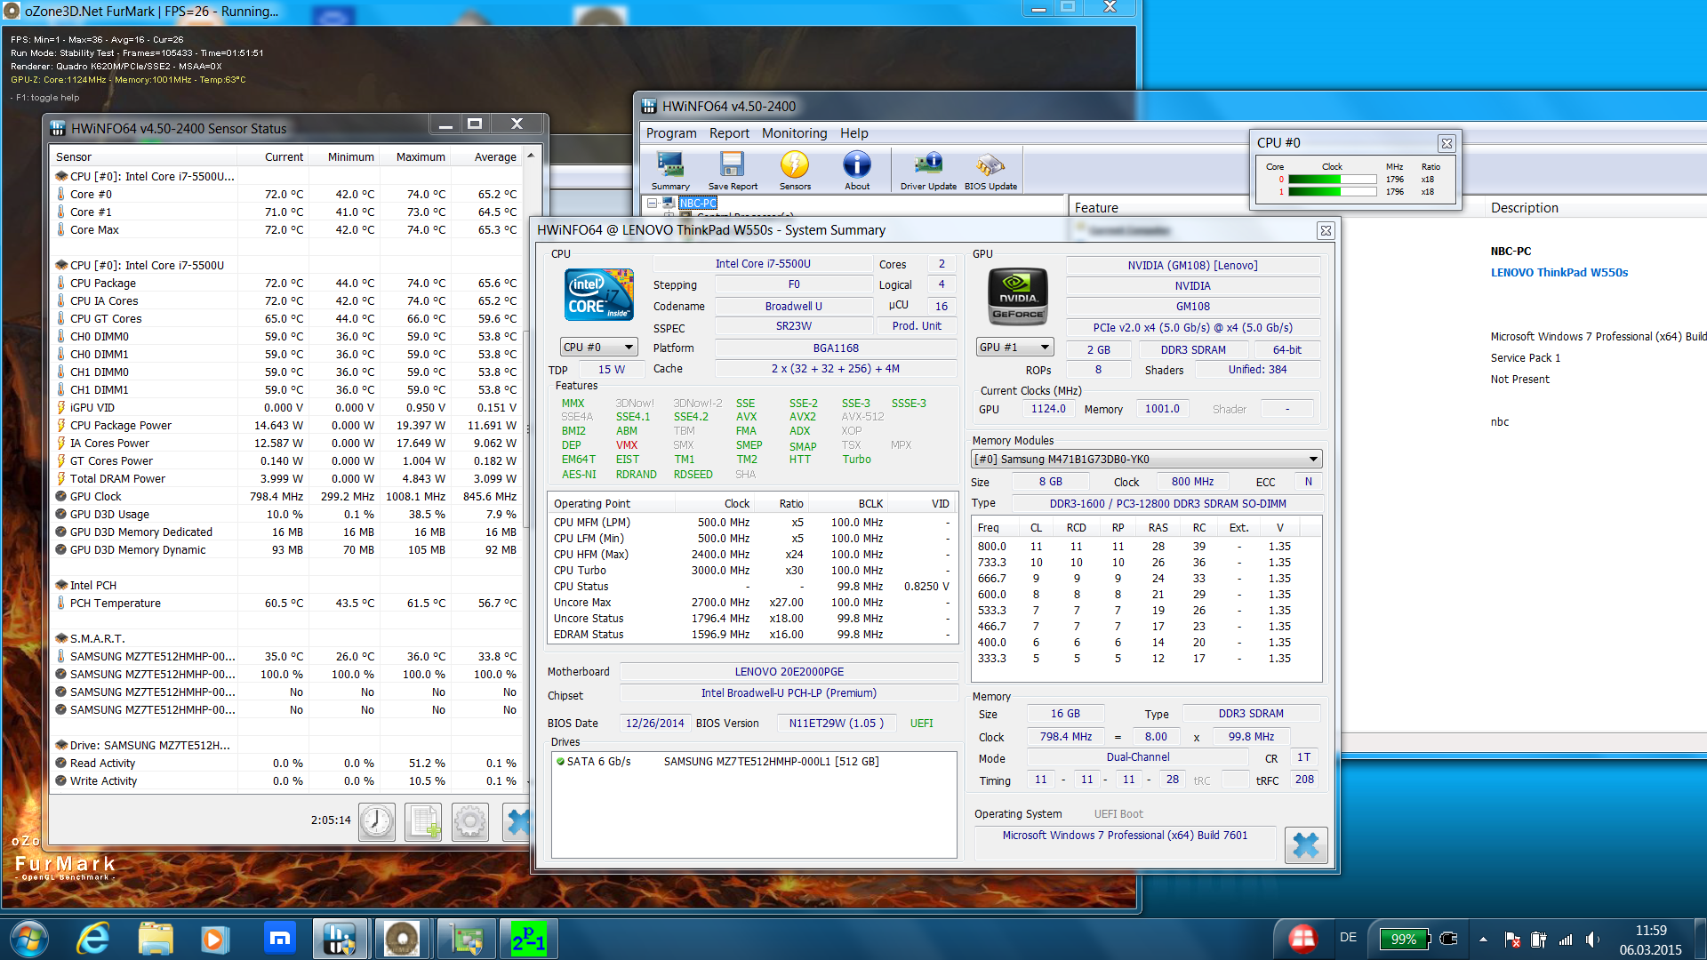This screenshot has width=1707, height=960.
Task: Open the Help menu
Action: [x=853, y=133]
